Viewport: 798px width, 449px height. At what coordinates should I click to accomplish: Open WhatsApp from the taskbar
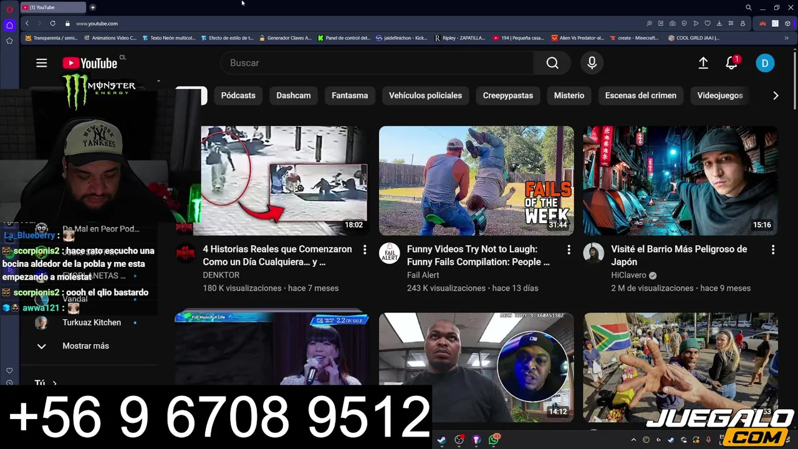click(494, 440)
